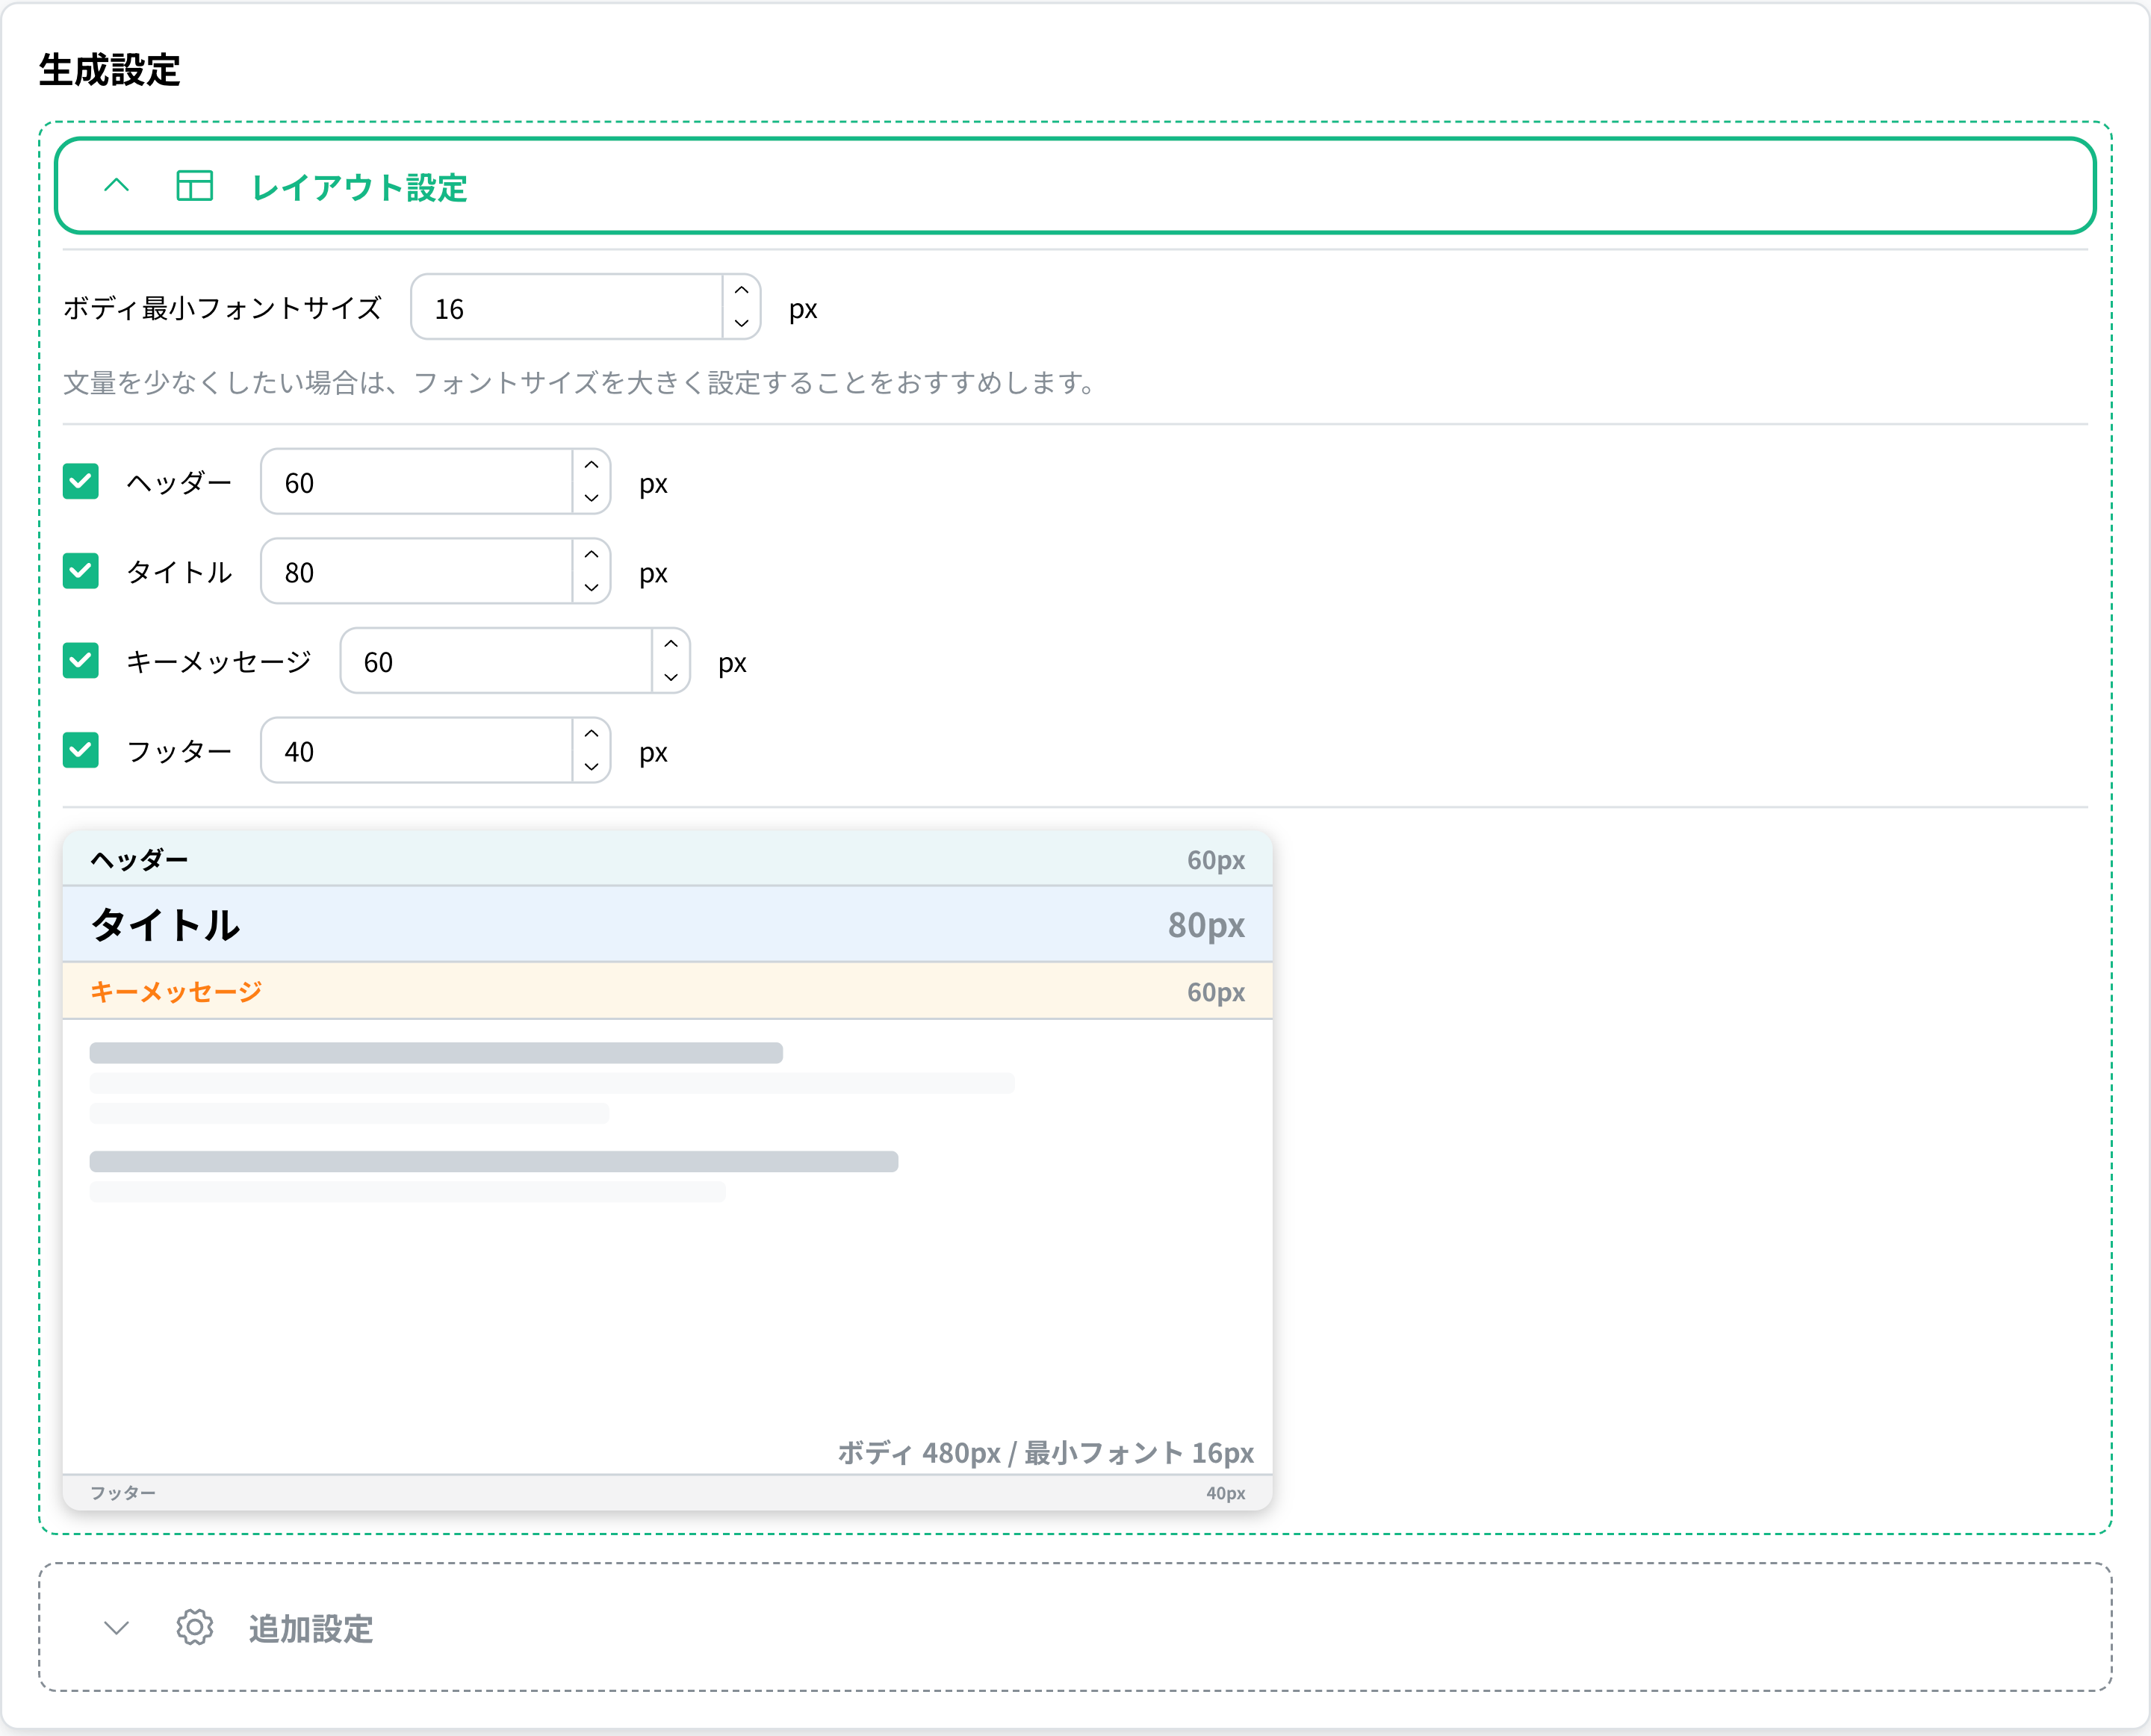This screenshot has width=2151, height=1736.
Task: Uncheck the ヘッダー checkbox
Action: pyautogui.click(x=81, y=482)
